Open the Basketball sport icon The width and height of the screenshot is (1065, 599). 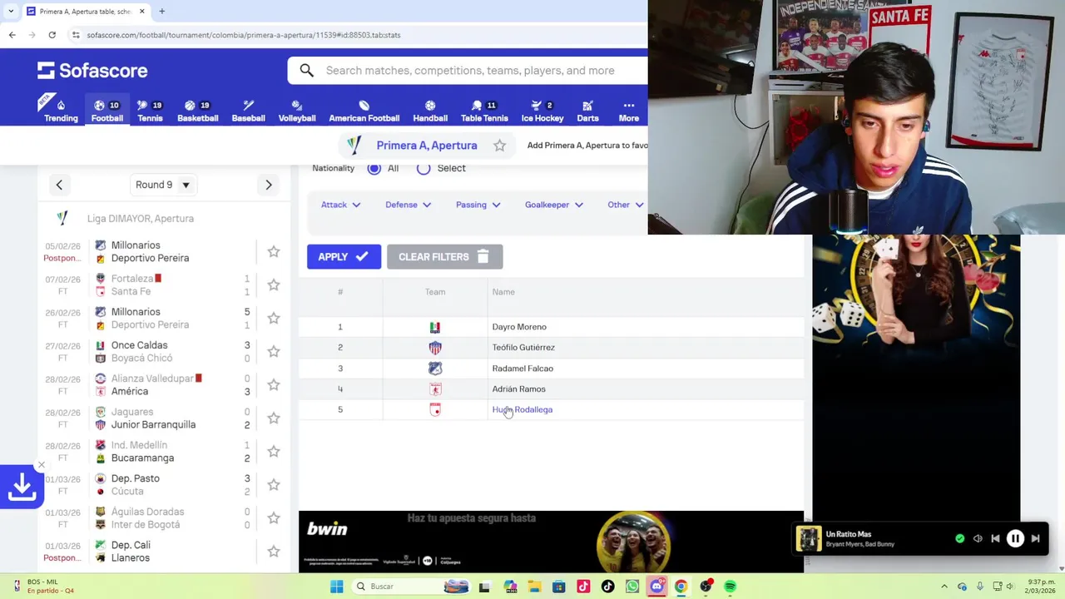click(197, 111)
